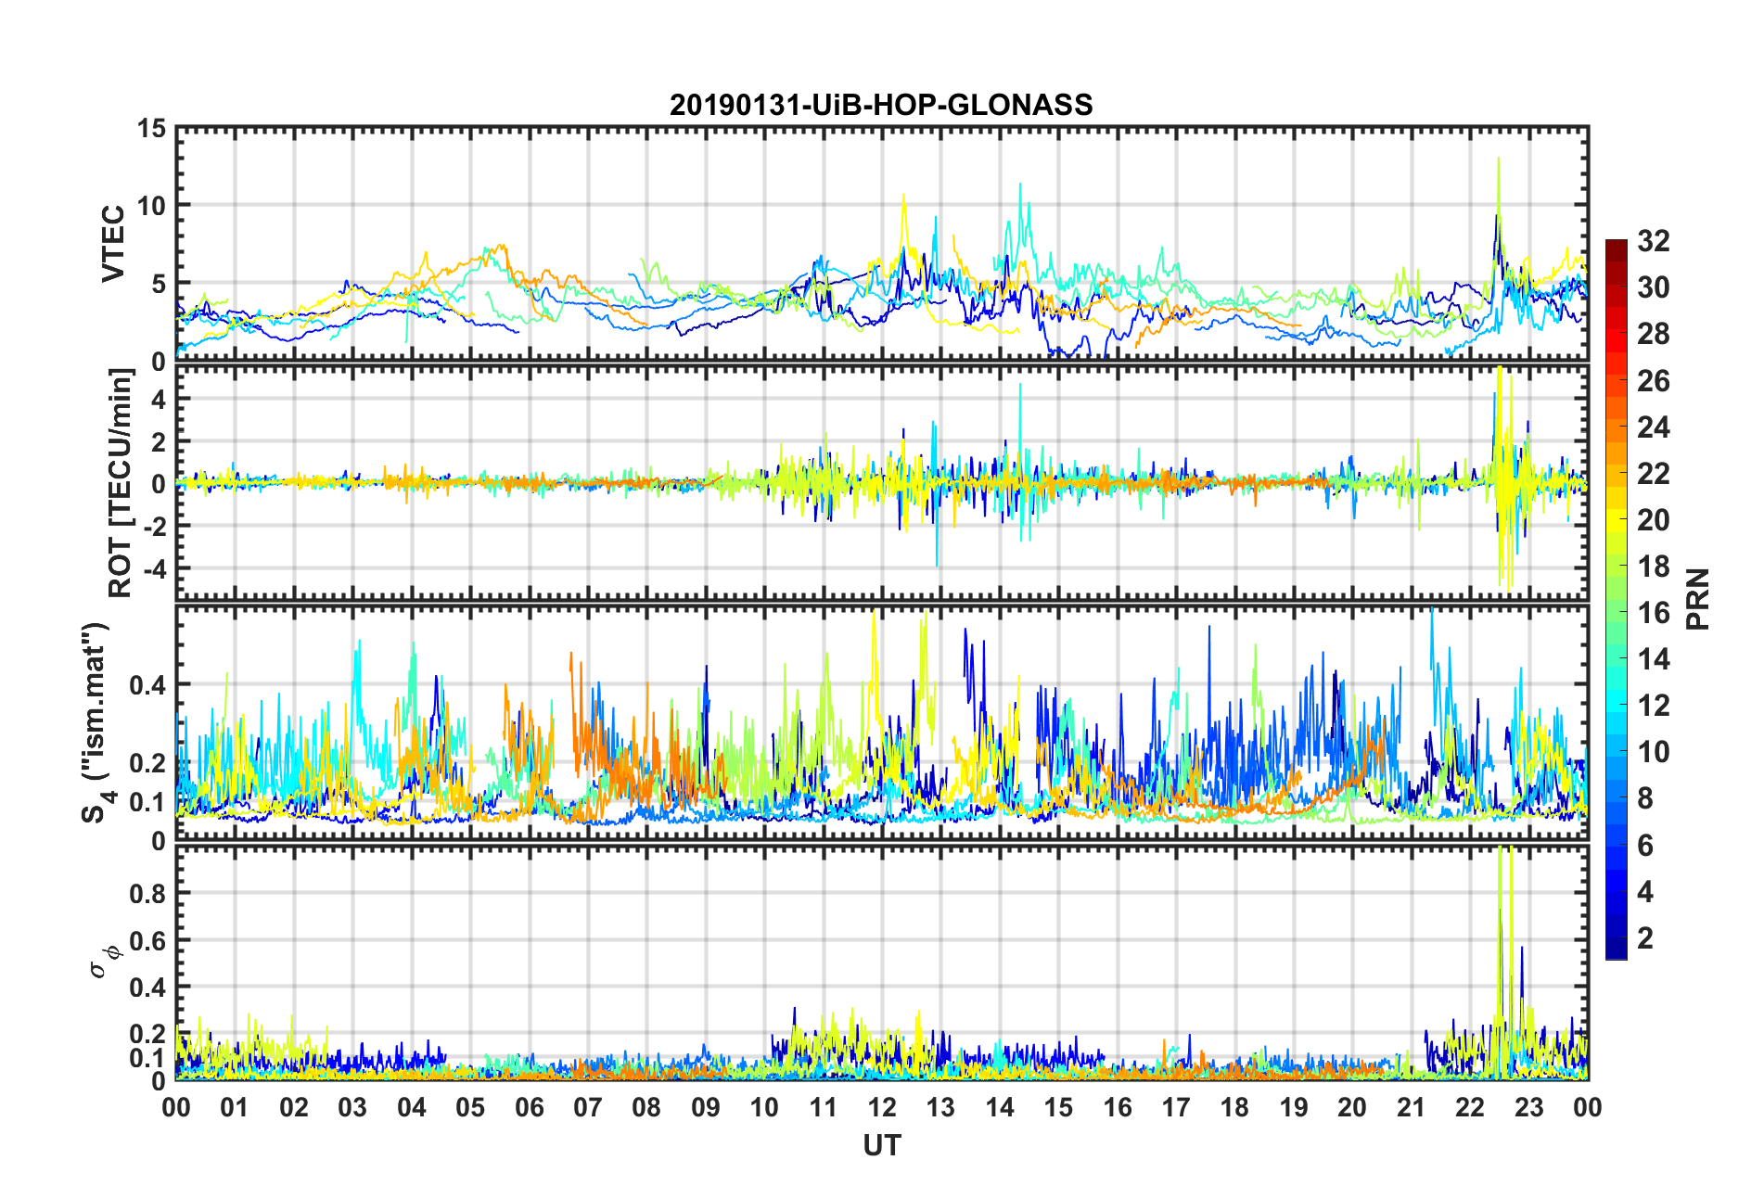The height and width of the screenshot is (1198, 1764).
Task: Click x-axis tick label 23
Action: [x=1528, y=1107]
